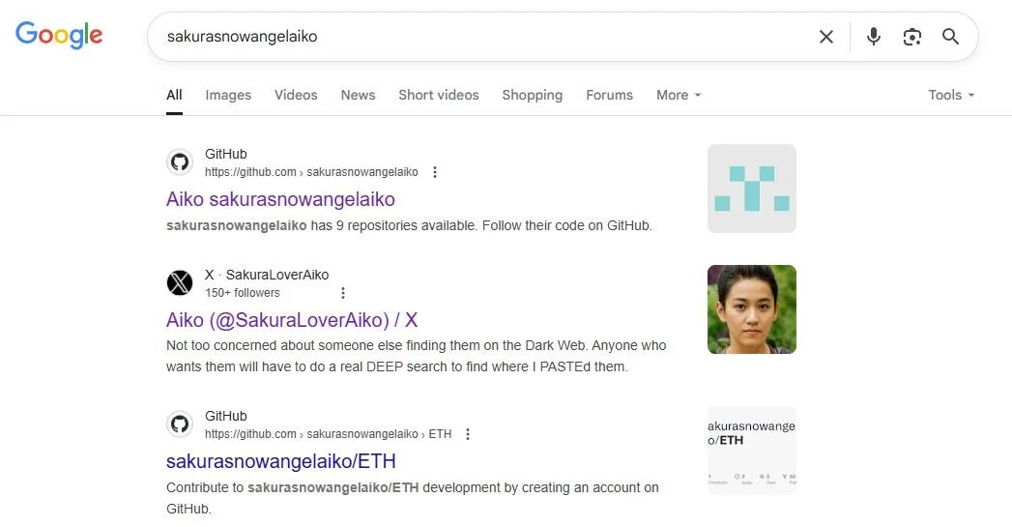The height and width of the screenshot is (527, 1012).
Task: Click the '150+ followers' text
Action: [x=243, y=293]
